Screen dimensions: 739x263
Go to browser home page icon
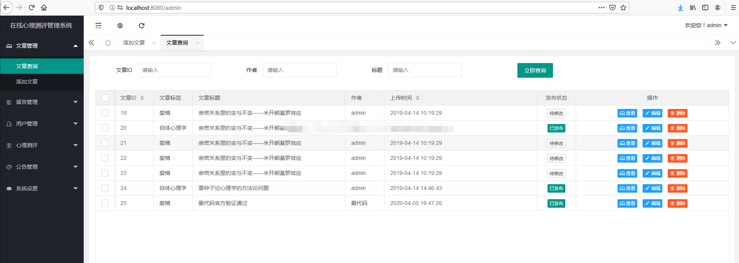coord(44,7)
